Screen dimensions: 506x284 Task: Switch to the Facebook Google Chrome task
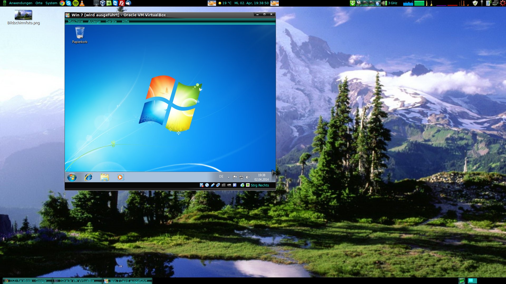28,281
